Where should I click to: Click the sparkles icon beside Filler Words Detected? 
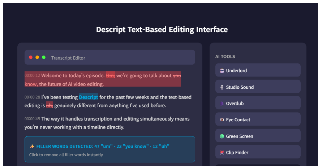tap(32, 147)
